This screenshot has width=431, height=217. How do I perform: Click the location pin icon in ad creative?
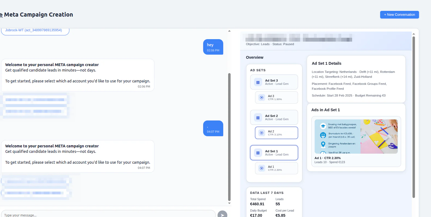[323, 144]
